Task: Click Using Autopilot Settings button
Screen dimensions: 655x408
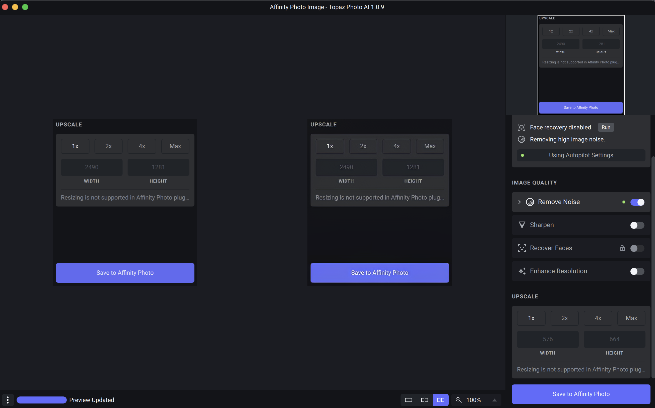Action: (581, 155)
